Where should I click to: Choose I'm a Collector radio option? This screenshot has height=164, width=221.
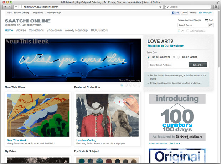(x=148, y=57)
